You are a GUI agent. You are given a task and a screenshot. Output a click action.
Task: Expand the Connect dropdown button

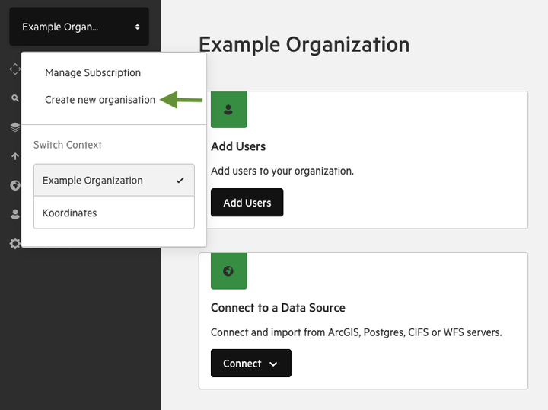coord(251,363)
